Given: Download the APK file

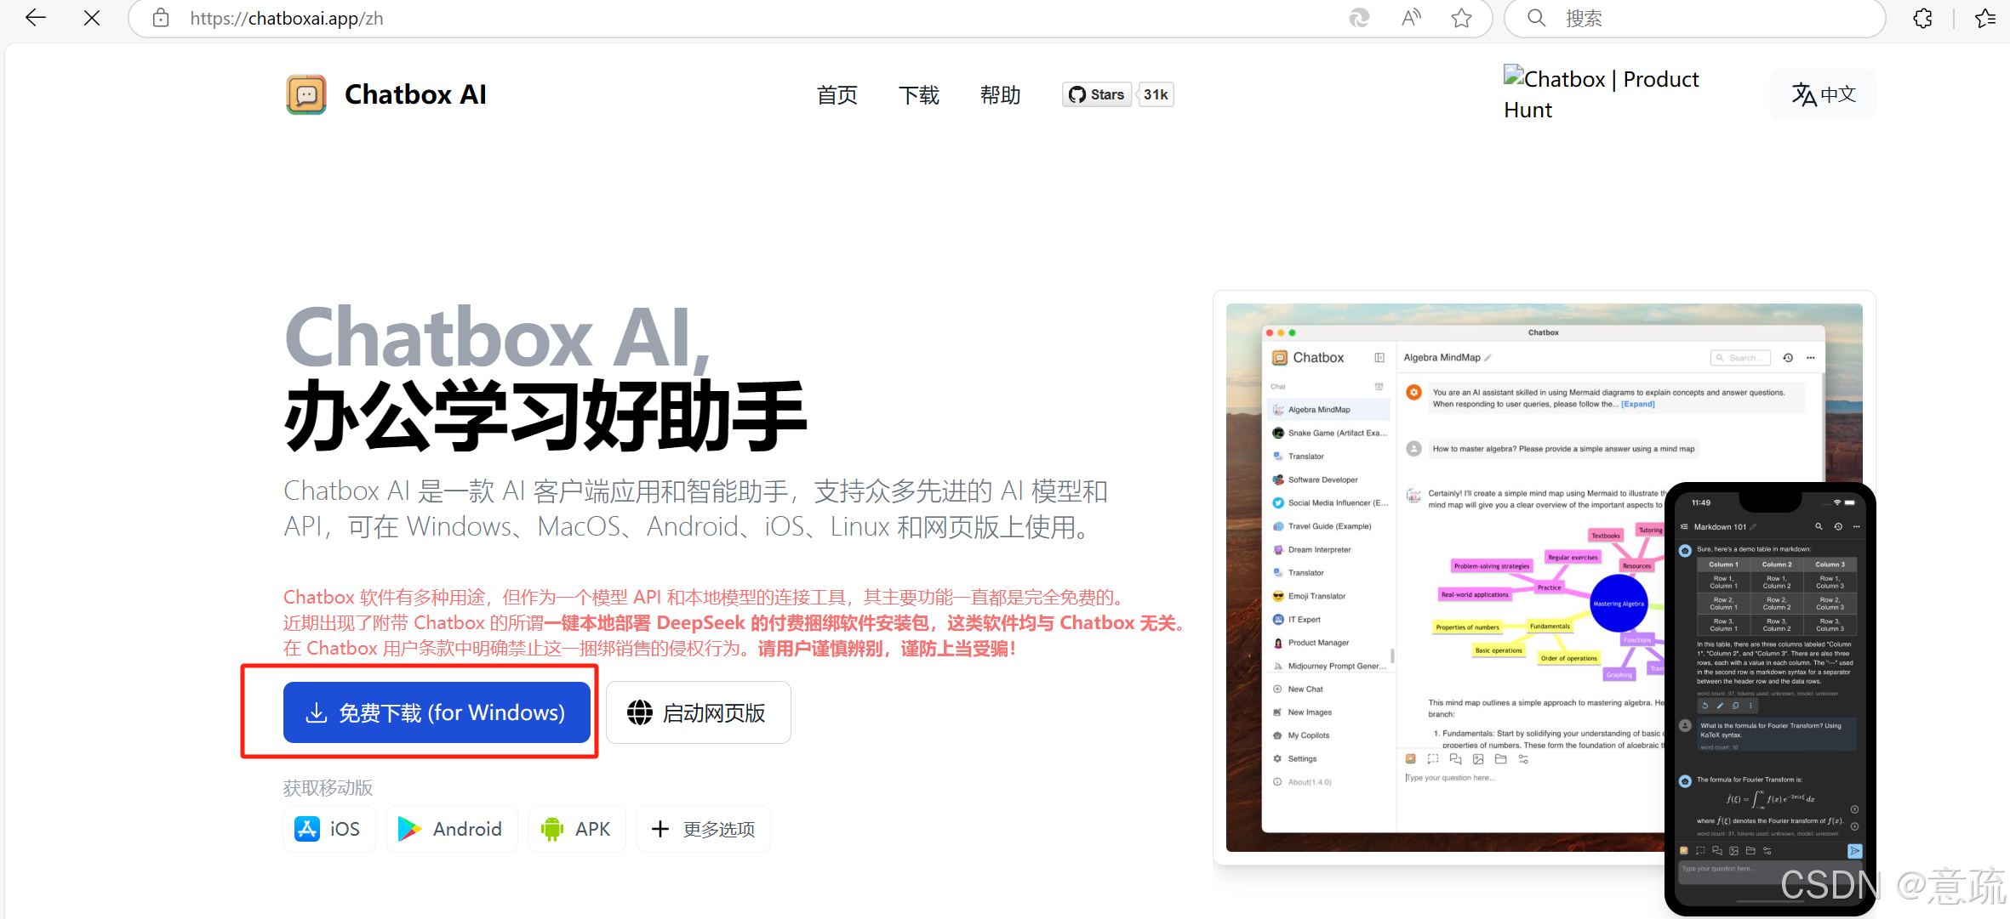Looking at the screenshot, I should click(x=577, y=829).
